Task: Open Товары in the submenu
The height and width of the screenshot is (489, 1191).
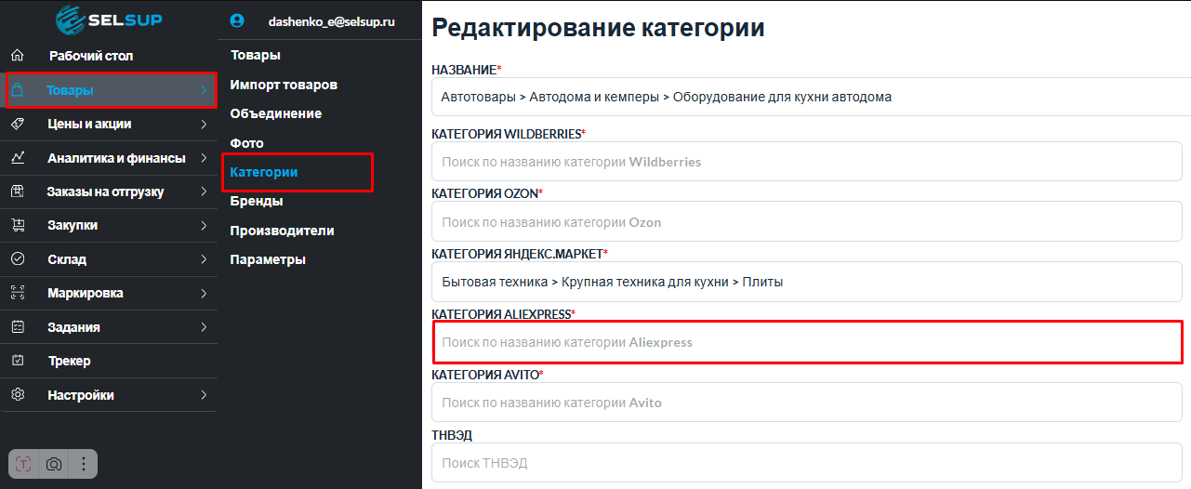Action: click(255, 55)
